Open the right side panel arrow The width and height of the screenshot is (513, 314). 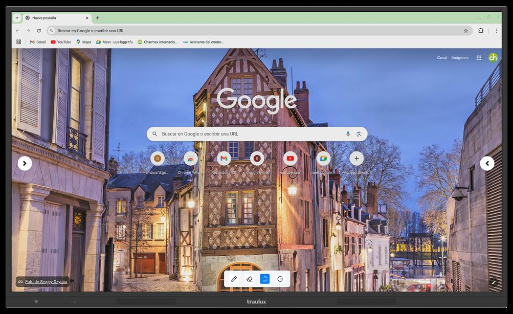tap(487, 163)
